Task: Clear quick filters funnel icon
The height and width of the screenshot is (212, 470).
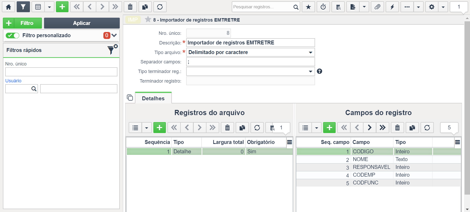Action: tap(112, 49)
